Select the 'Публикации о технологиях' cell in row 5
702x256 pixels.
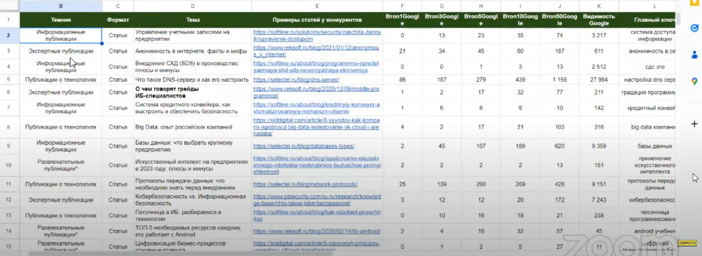point(61,80)
